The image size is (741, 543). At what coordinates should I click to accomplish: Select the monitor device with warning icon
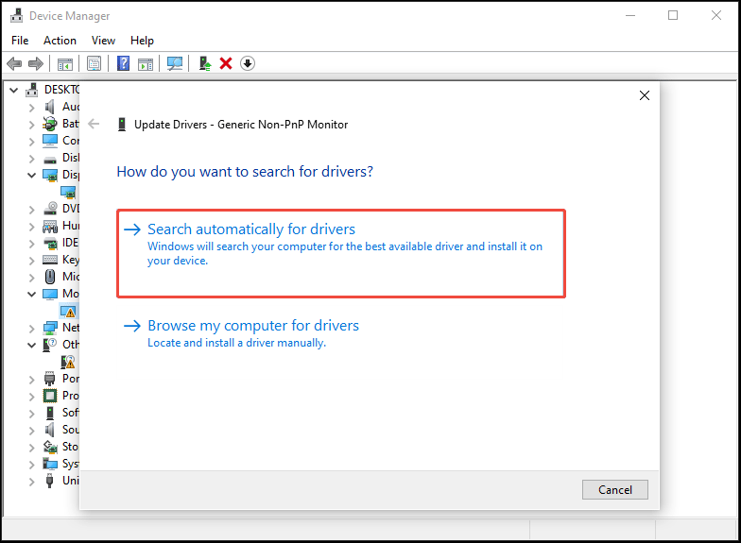(x=68, y=311)
